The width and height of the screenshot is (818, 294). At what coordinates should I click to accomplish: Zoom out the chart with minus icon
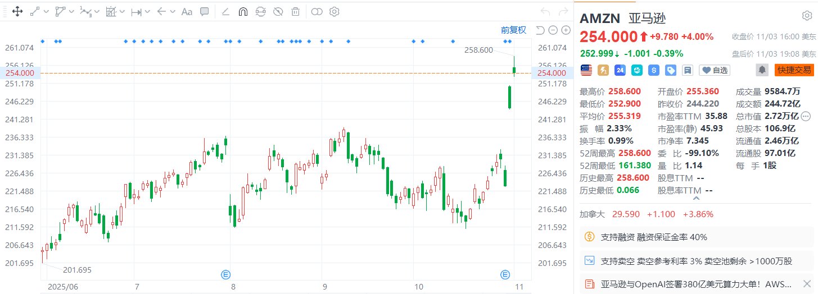pyautogui.click(x=552, y=30)
